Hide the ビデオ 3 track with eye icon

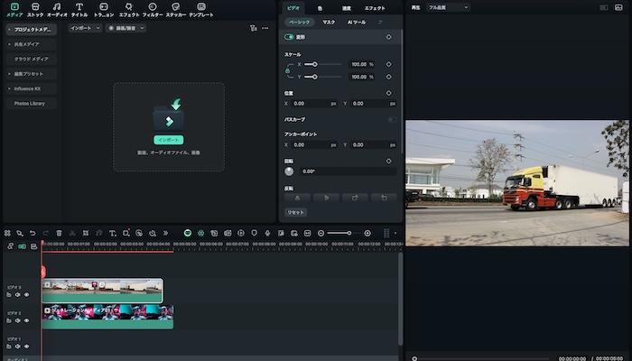click(x=26, y=294)
